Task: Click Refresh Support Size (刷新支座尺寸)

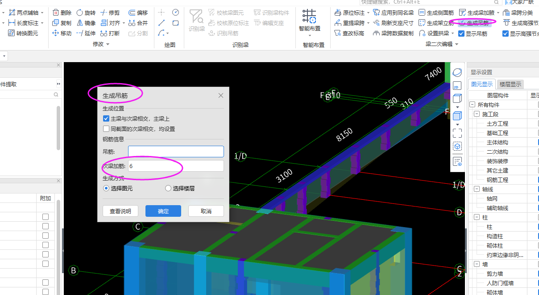Action: click(393, 23)
